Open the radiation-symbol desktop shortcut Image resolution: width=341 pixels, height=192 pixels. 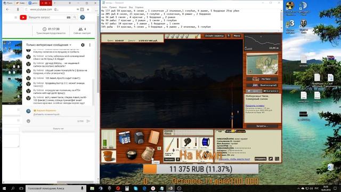[290, 9]
